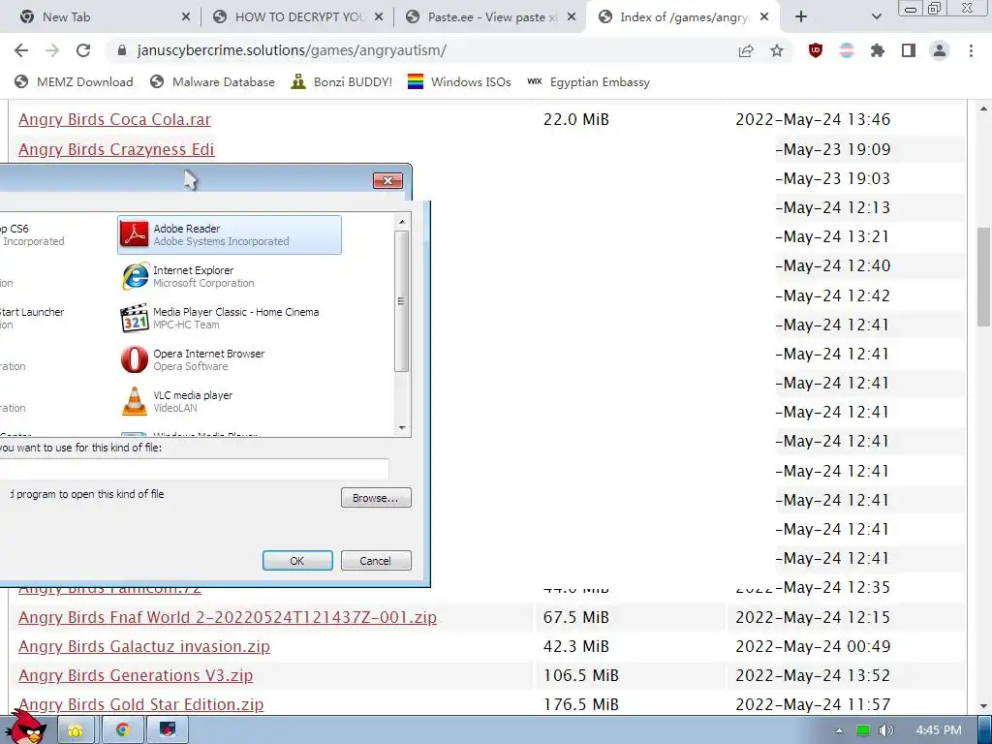Click the 4:45 PM taskbar clock
Viewport: 992px width, 744px height.
[938, 730]
